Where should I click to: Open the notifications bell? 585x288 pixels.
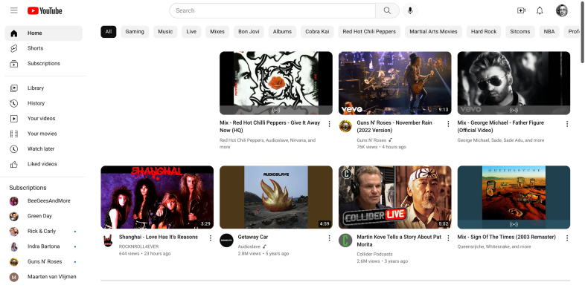(x=540, y=10)
